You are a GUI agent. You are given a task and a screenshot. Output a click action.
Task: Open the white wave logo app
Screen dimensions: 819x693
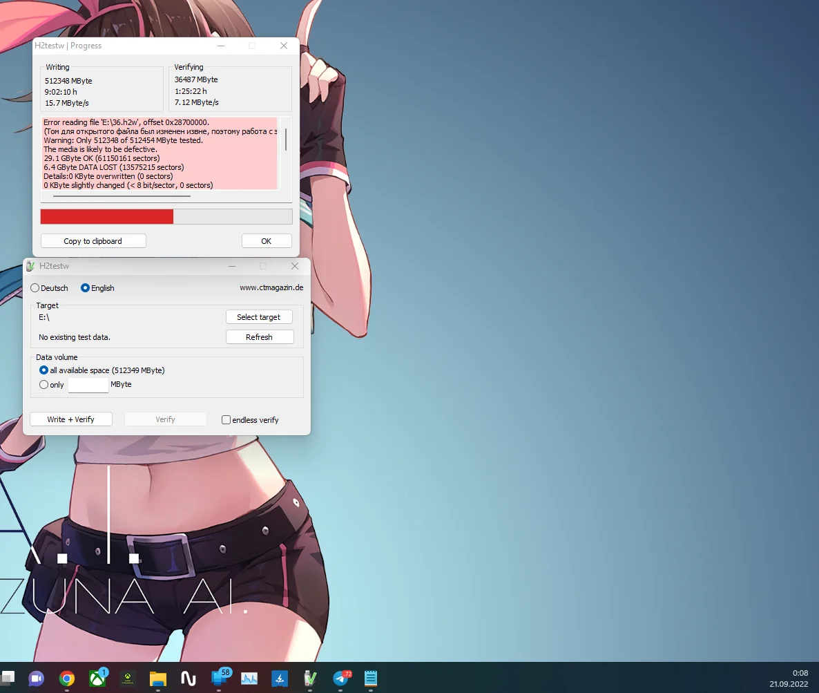tap(188, 678)
